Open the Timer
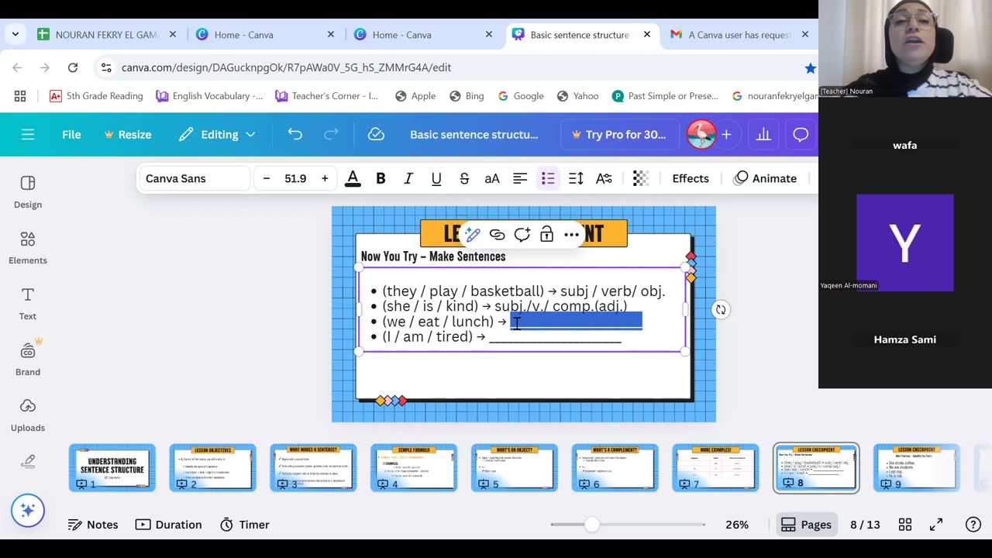This screenshot has width=992, height=558. pyautogui.click(x=245, y=525)
